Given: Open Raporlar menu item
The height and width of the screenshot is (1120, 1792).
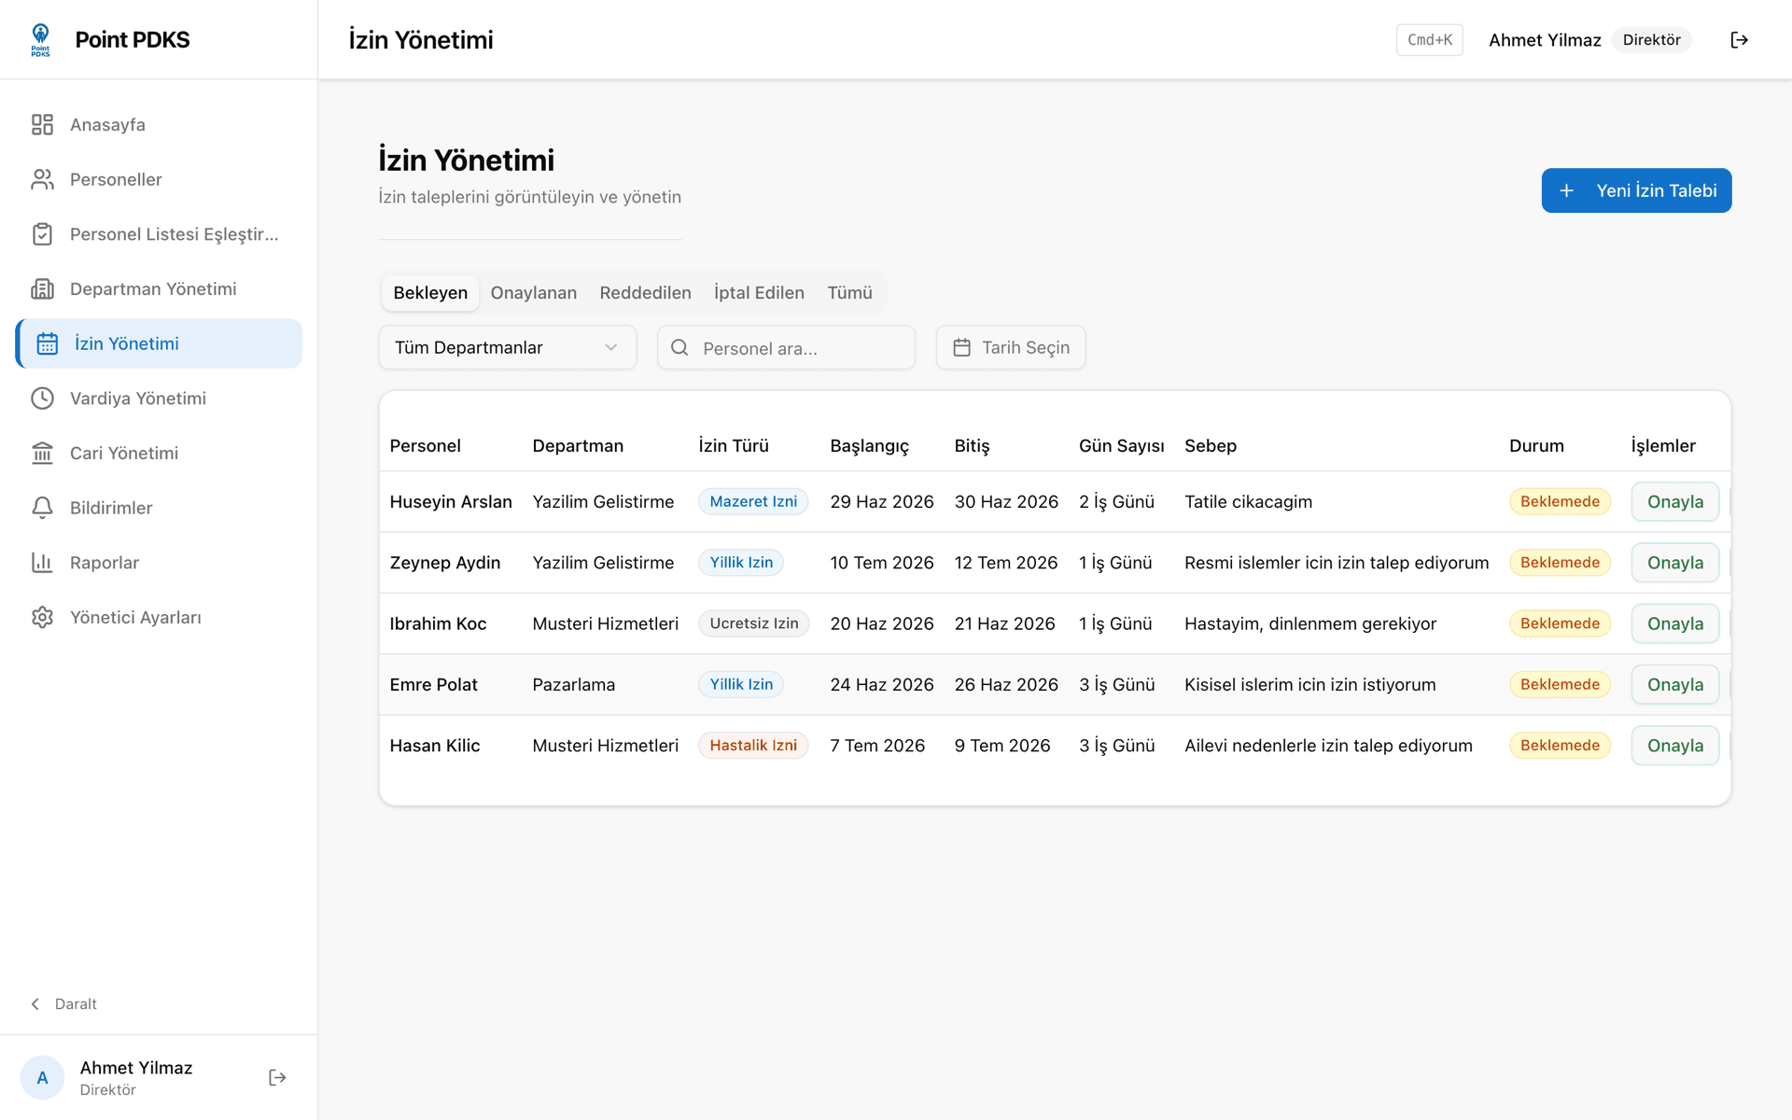Looking at the screenshot, I should tap(159, 563).
